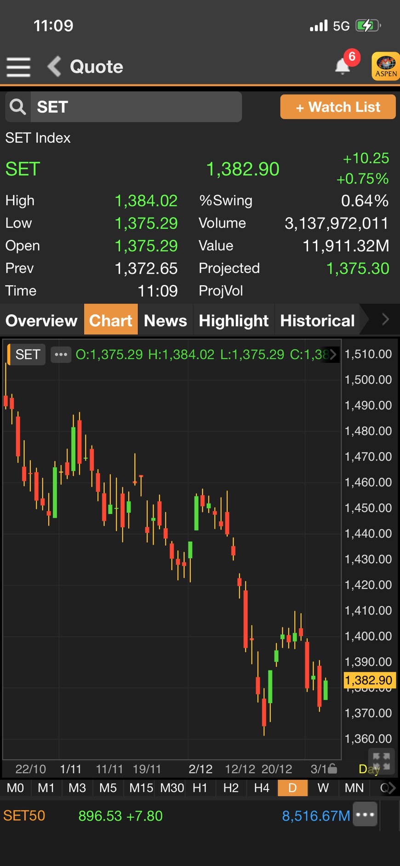This screenshot has height=866, width=400.
Task: Select the Chart tab
Action: point(111,320)
